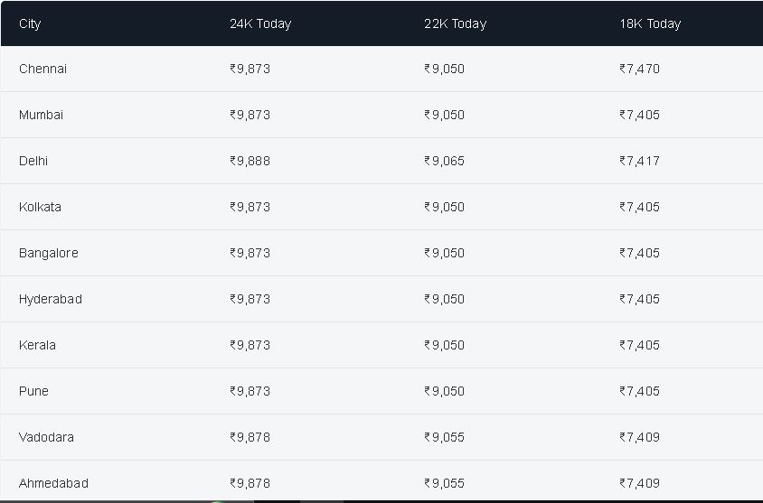Image resolution: width=763 pixels, height=503 pixels.
Task: Click the 18K Today column header
Action: point(650,23)
